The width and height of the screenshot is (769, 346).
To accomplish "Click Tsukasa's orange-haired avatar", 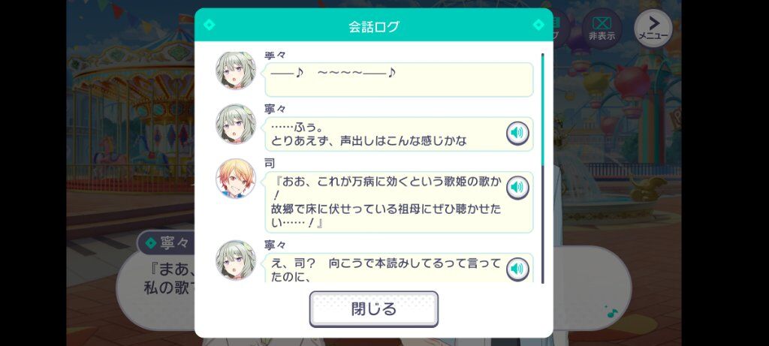I will click(x=236, y=179).
